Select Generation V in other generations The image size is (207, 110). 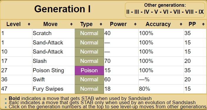pyautogui.click(x=156, y=12)
